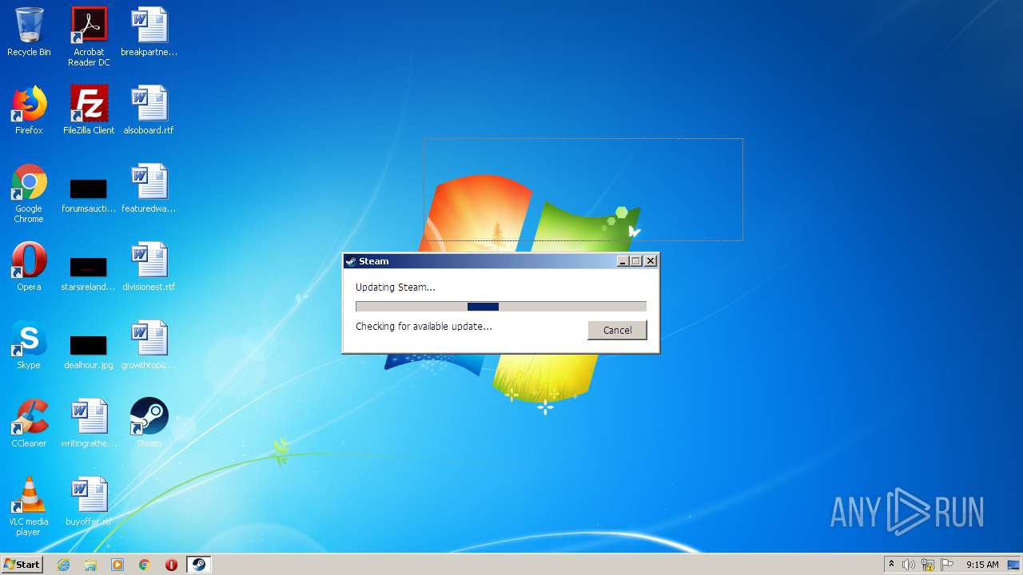Select the alsoboard.rtf file icon
Viewport: 1023px width, 575px height.
[x=149, y=110]
